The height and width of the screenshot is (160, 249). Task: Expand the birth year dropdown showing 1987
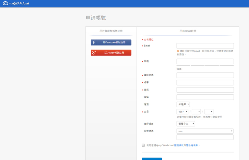[182, 111]
